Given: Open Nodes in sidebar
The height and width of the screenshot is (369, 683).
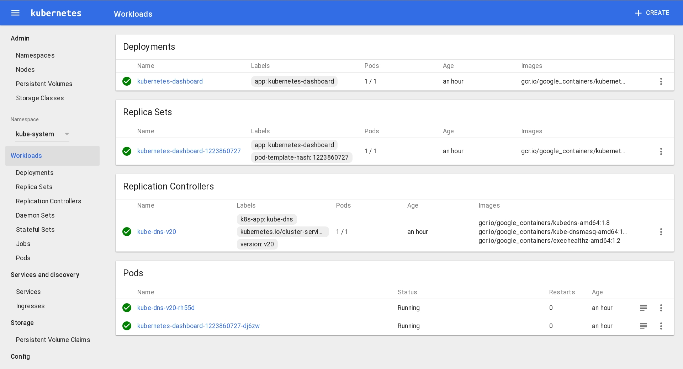Looking at the screenshot, I should pyautogui.click(x=25, y=70).
